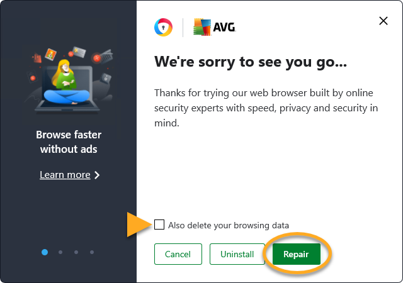403x283 pixels.
Task: Enable the delete browsing data checkbox
Action: pos(159,225)
